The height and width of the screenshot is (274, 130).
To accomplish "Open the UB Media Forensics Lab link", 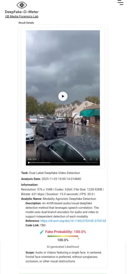I will coord(22,16).
